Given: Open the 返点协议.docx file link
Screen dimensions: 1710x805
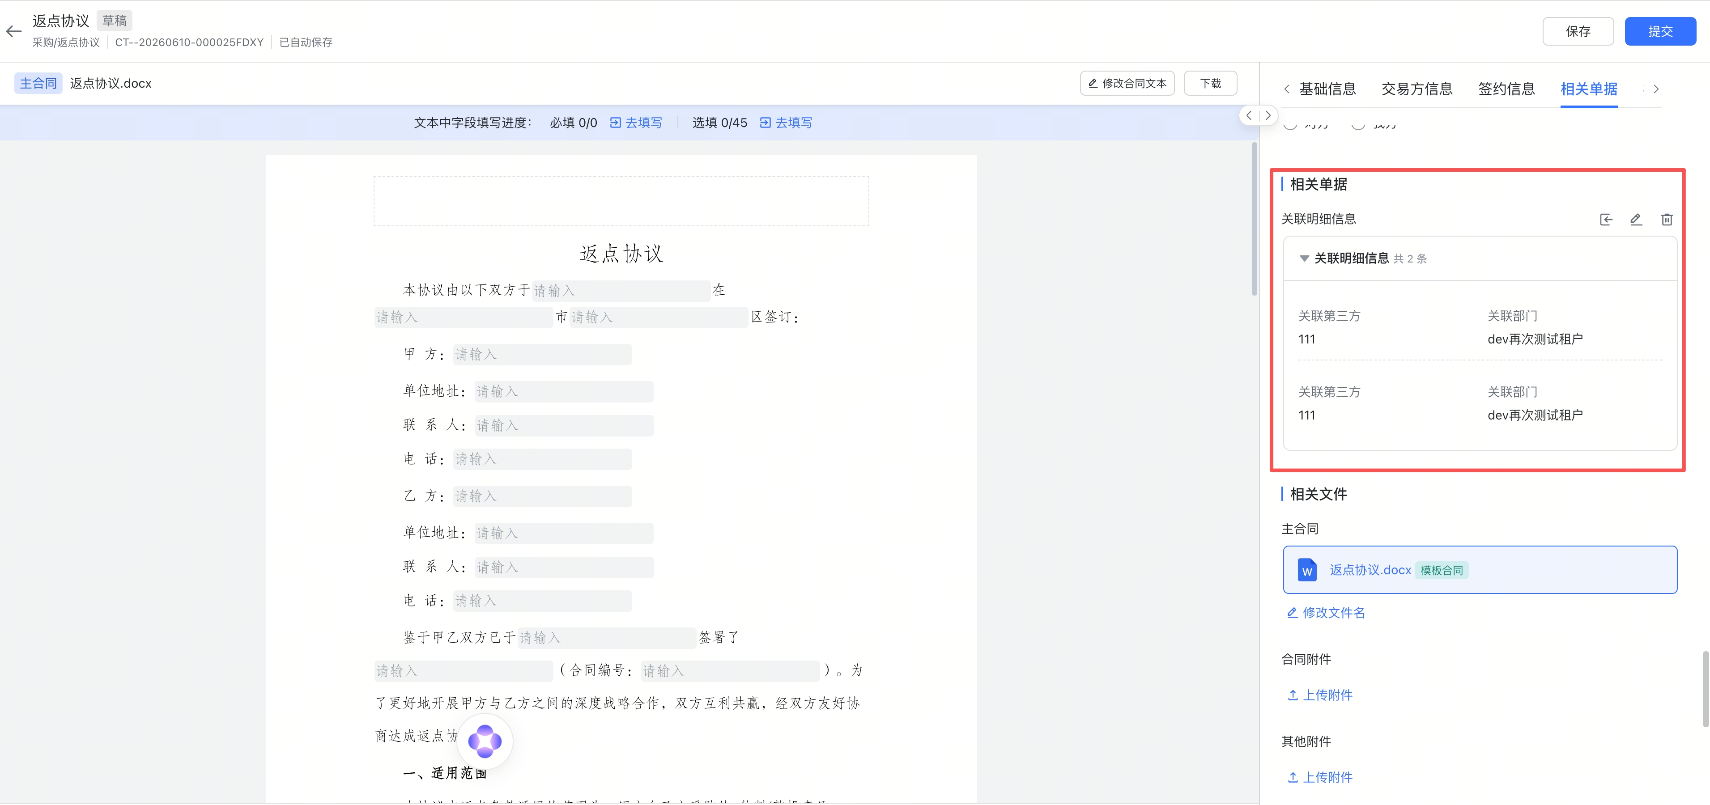Looking at the screenshot, I should click(x=1370, y=570).
